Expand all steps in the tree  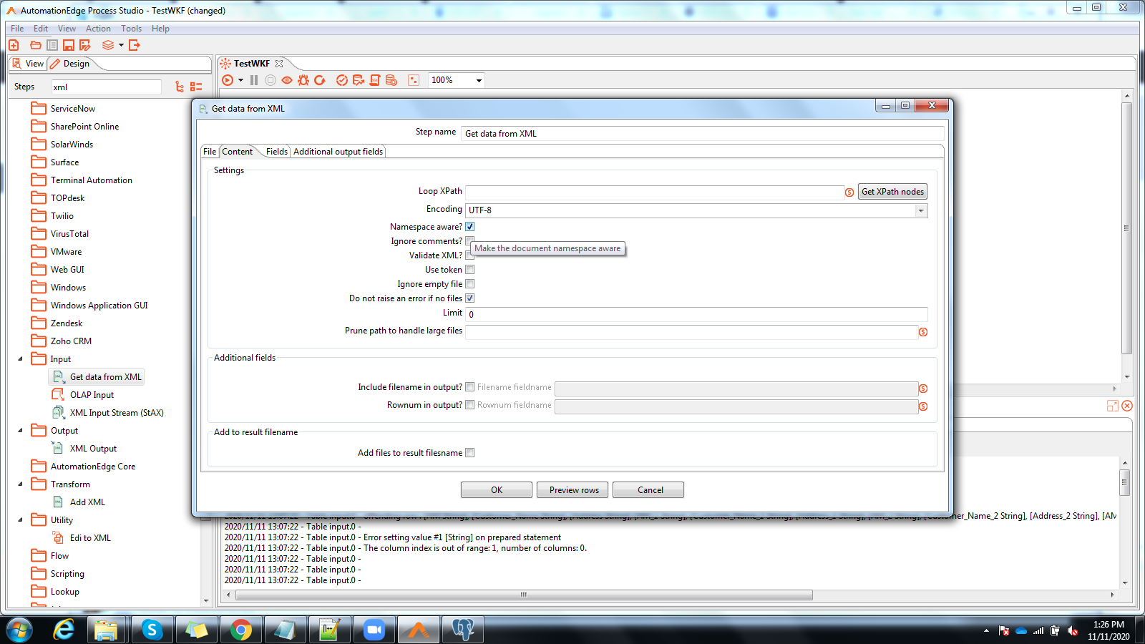[180, 87]
